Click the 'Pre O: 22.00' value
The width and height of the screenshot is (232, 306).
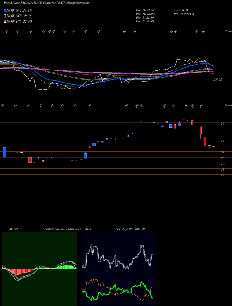click(x=145, y=10)
